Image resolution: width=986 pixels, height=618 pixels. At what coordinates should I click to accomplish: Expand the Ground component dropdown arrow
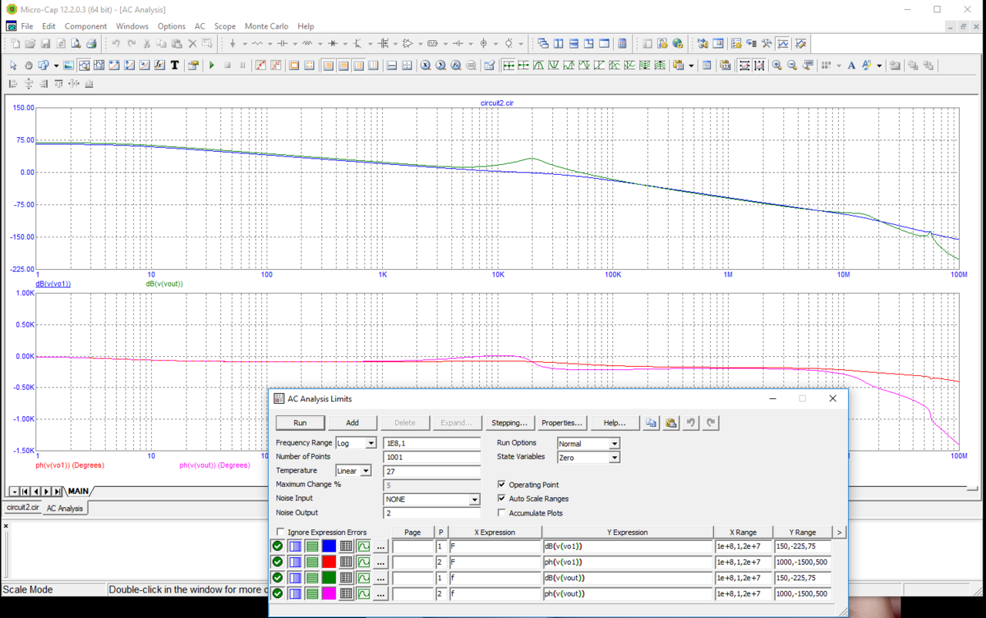244,44
